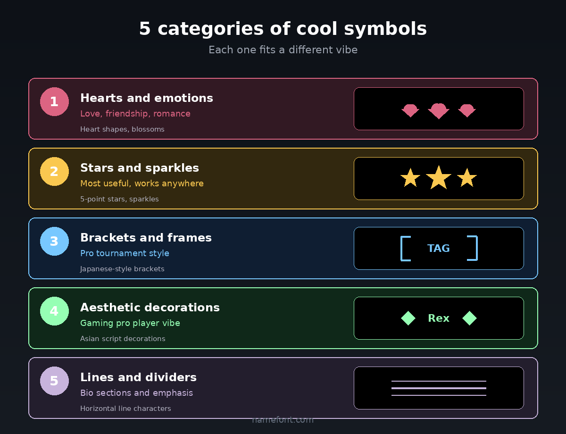Select the "Stars and sparkles" heading
The width and height of the screenshot is (566, 434).
coord(140,168)
